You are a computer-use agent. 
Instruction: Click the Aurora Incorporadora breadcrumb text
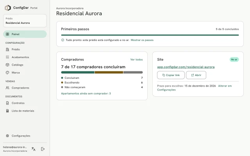point(70,8)
